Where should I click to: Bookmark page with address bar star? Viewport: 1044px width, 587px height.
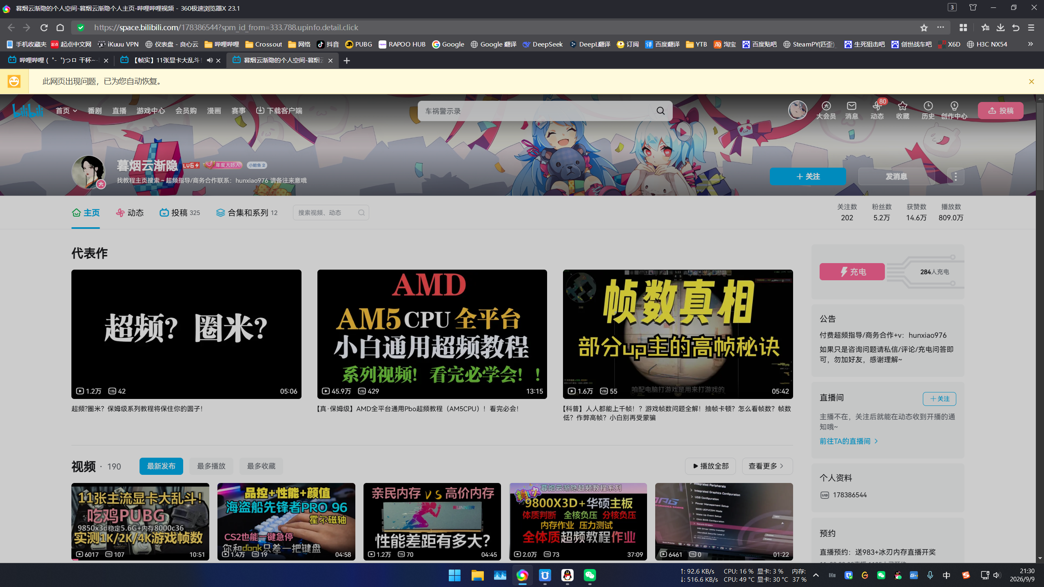[x=924, y=28]
